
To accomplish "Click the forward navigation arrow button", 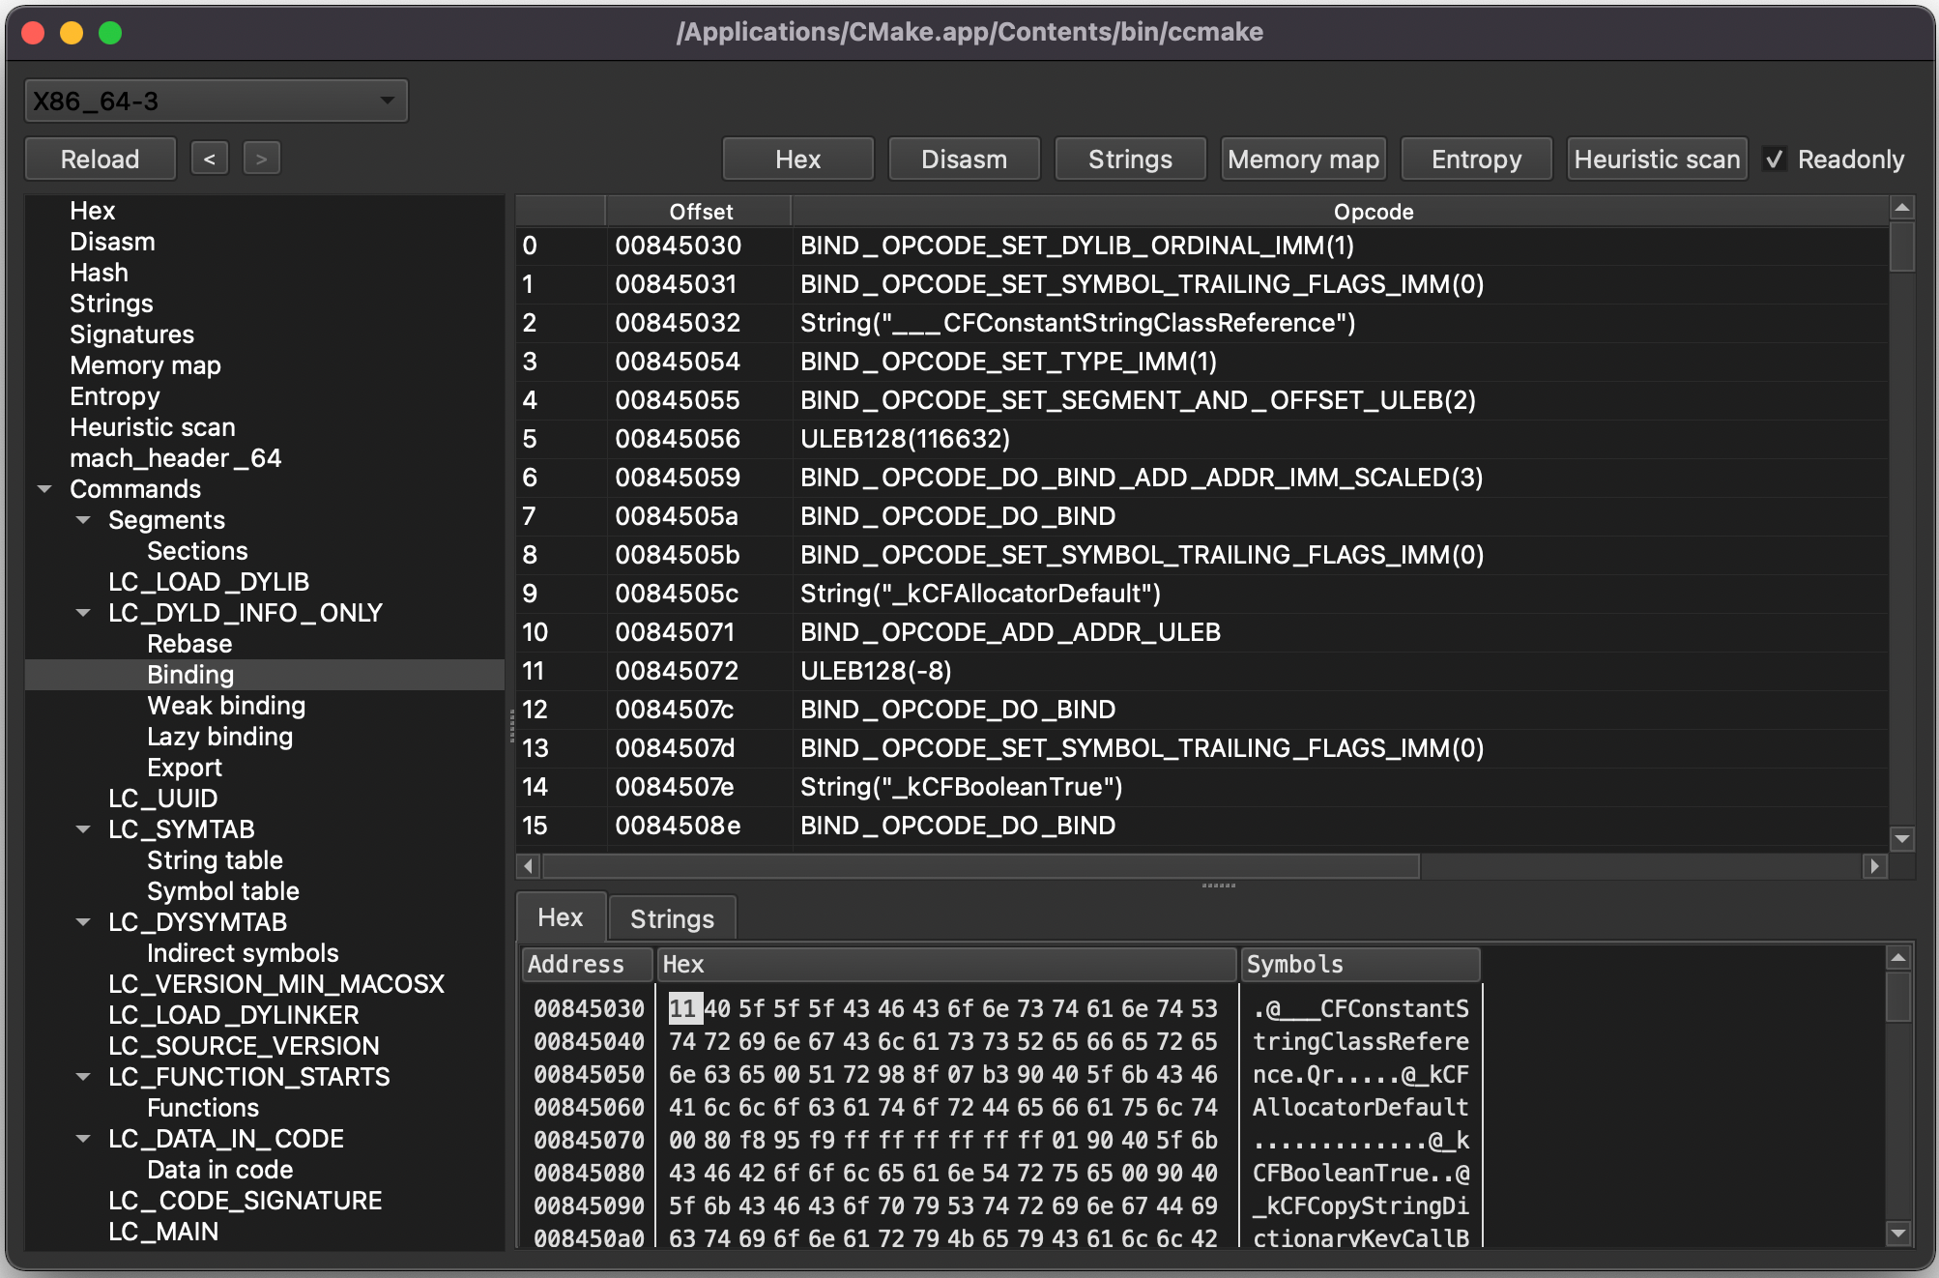I will point(261,159).
